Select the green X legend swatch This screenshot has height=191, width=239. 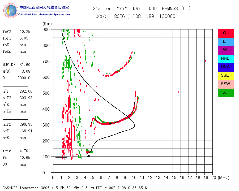pyautogui.click(x=225, y=93)
